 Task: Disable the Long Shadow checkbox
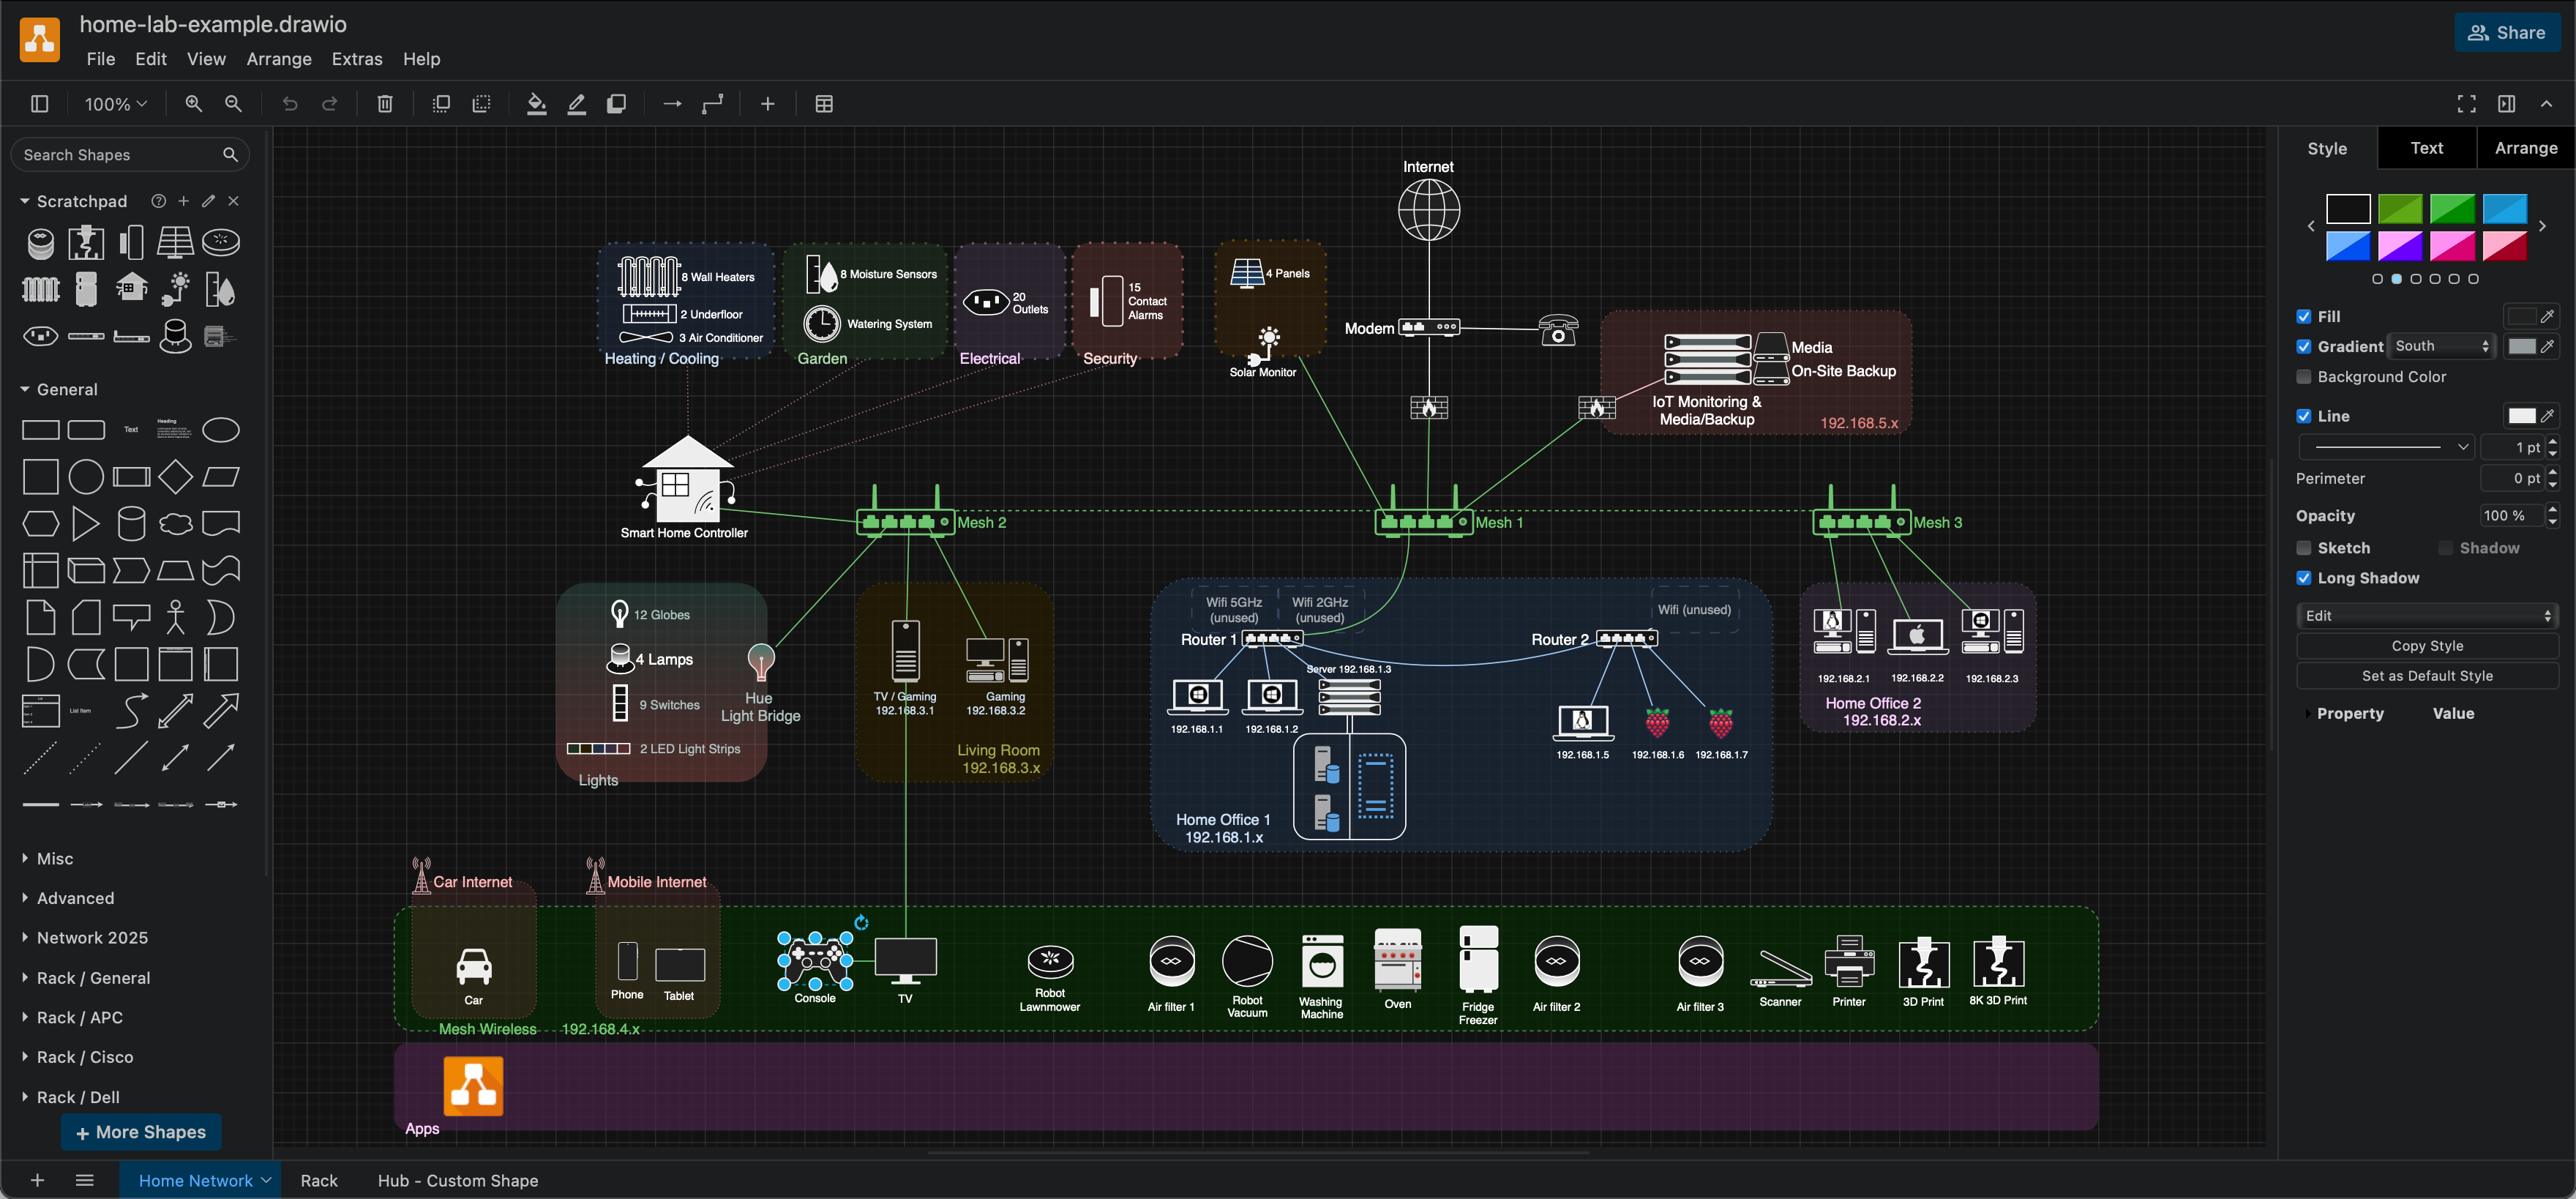point(2304,578)
